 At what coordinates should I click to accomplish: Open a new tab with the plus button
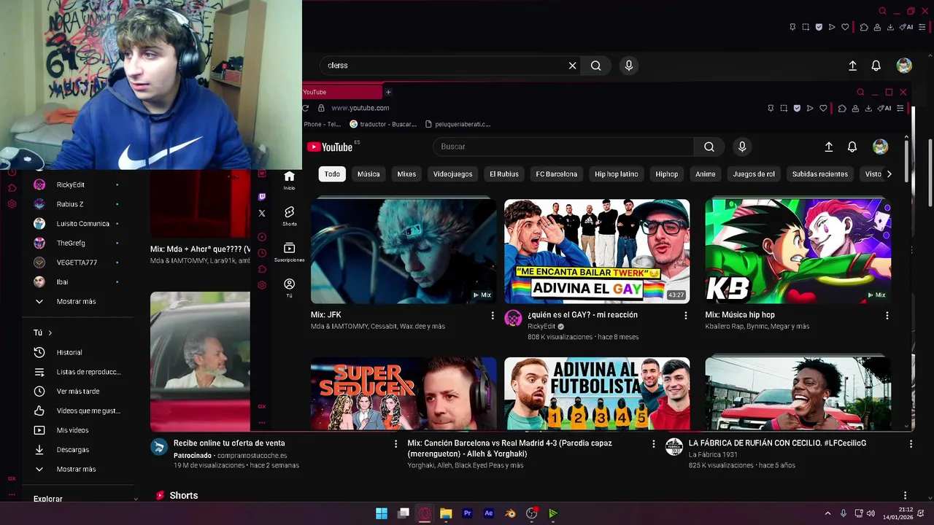pyautogui.click(x=388, y=93)
